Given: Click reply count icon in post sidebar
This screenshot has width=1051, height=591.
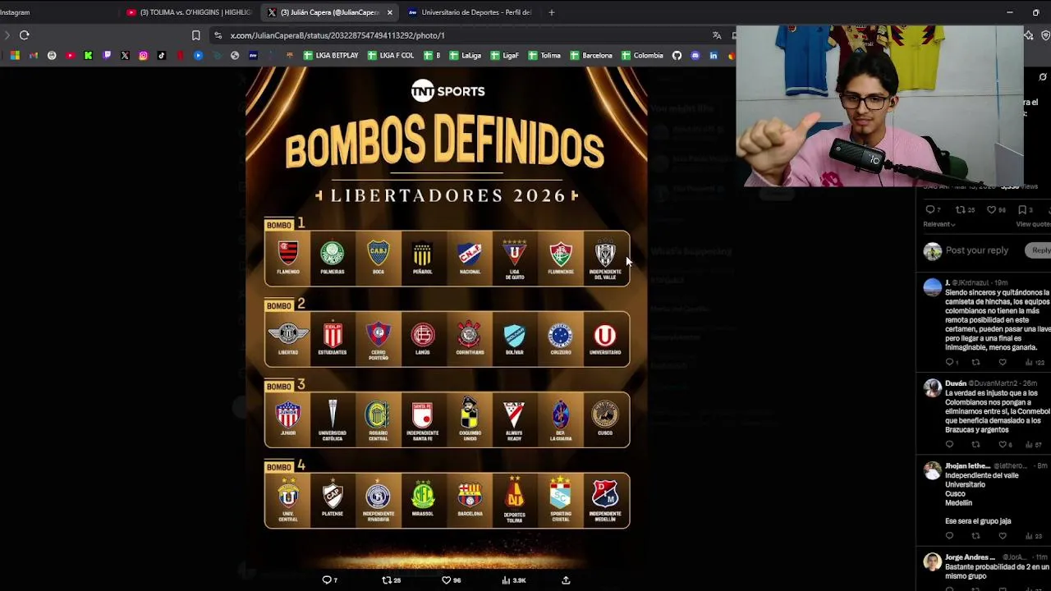Looking at the screenshot, I should point(929,210).
